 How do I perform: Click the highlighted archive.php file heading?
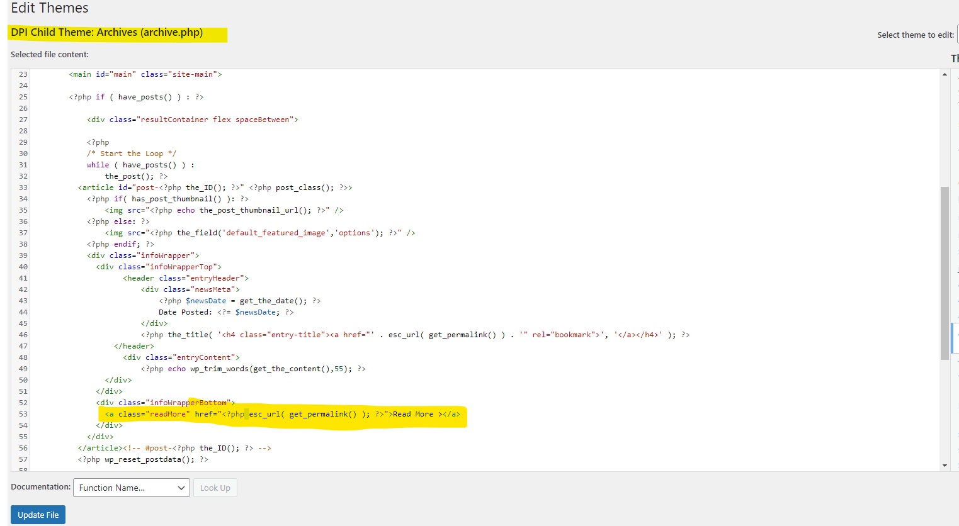click(107, 33)
